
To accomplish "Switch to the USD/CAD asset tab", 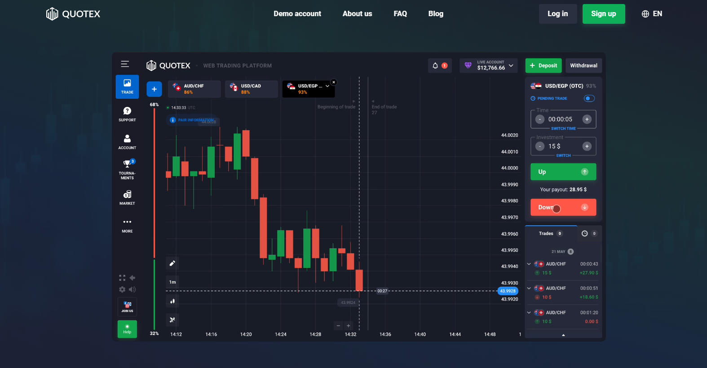I will point(252,89).
